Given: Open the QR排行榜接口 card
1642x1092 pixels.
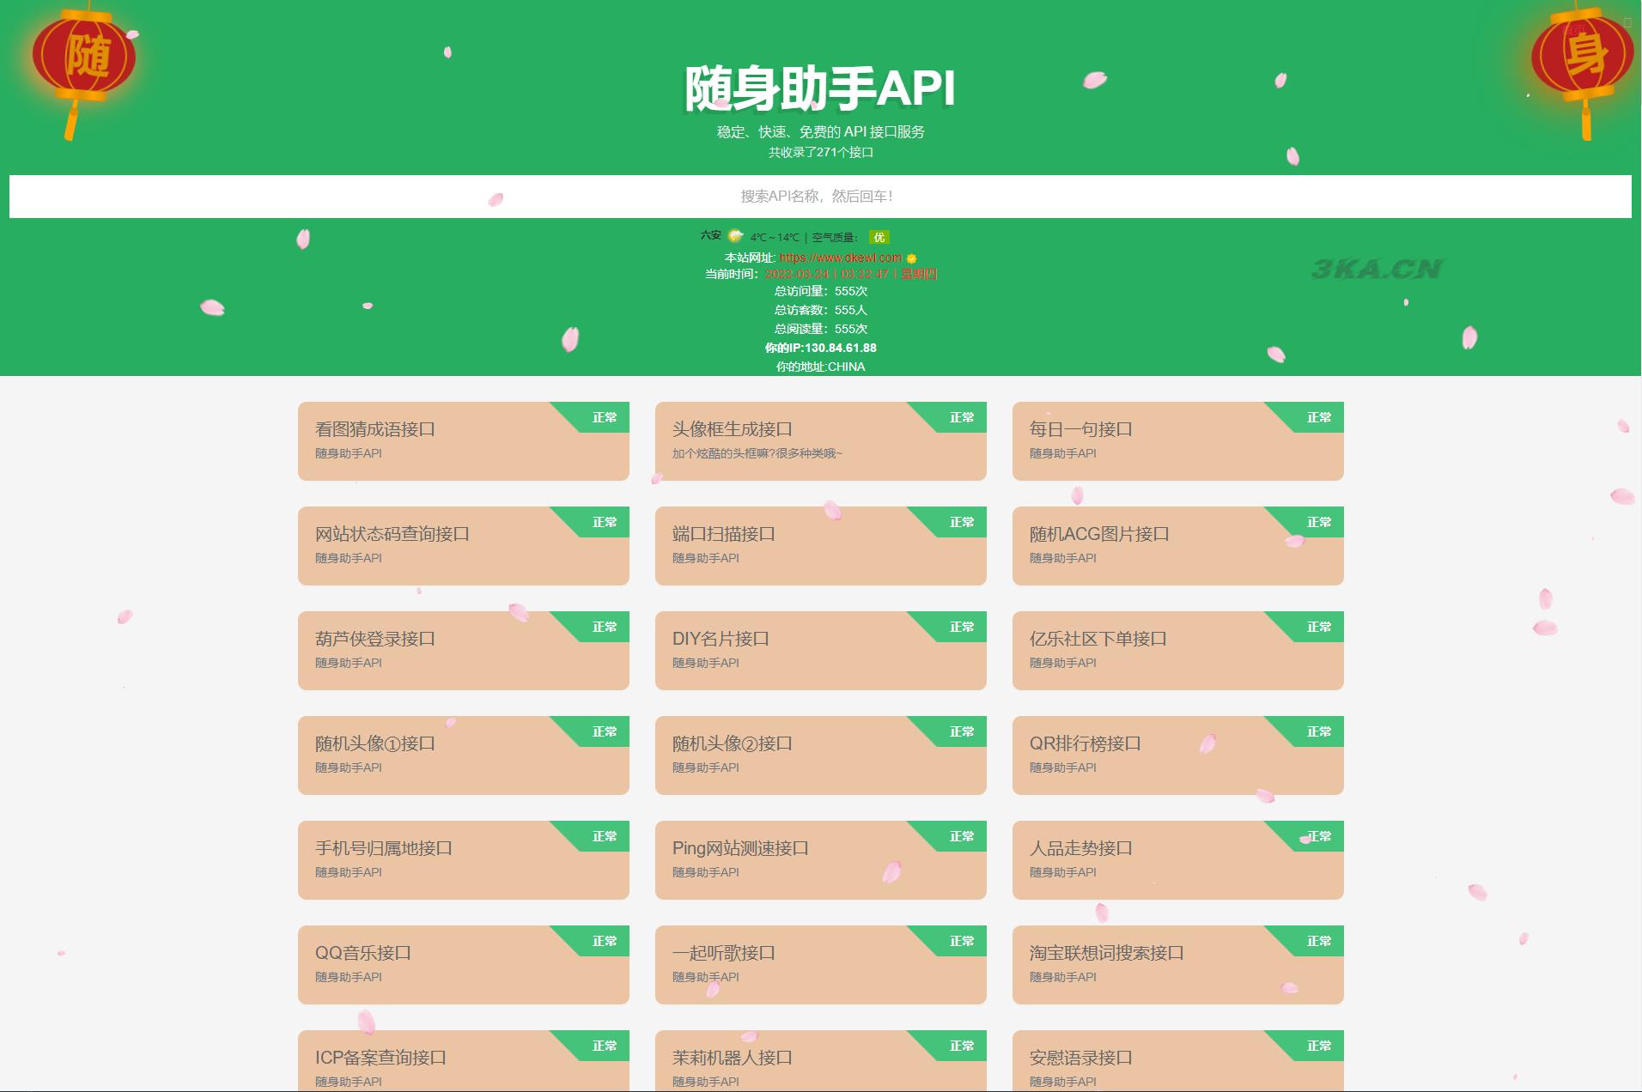Looking at the screenshot, I should point(1177,755).
